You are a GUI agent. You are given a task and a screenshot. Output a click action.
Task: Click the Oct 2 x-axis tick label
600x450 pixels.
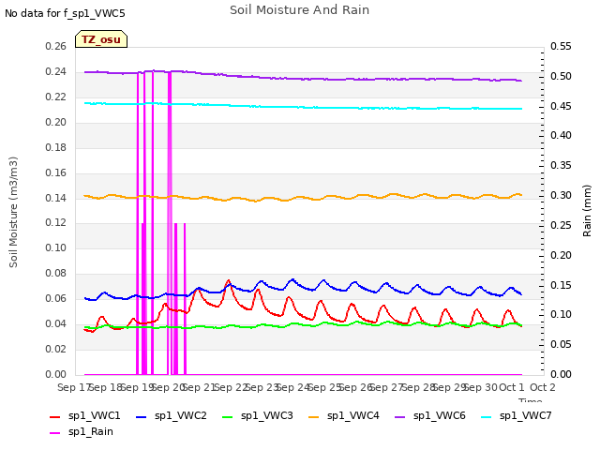coord(542,387)
